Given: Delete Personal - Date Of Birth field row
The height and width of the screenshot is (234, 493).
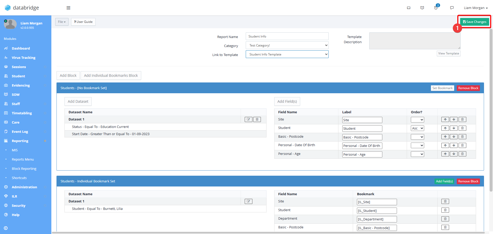Looking at the screenshot, I should pyautogui.click(x=462, y=145).
